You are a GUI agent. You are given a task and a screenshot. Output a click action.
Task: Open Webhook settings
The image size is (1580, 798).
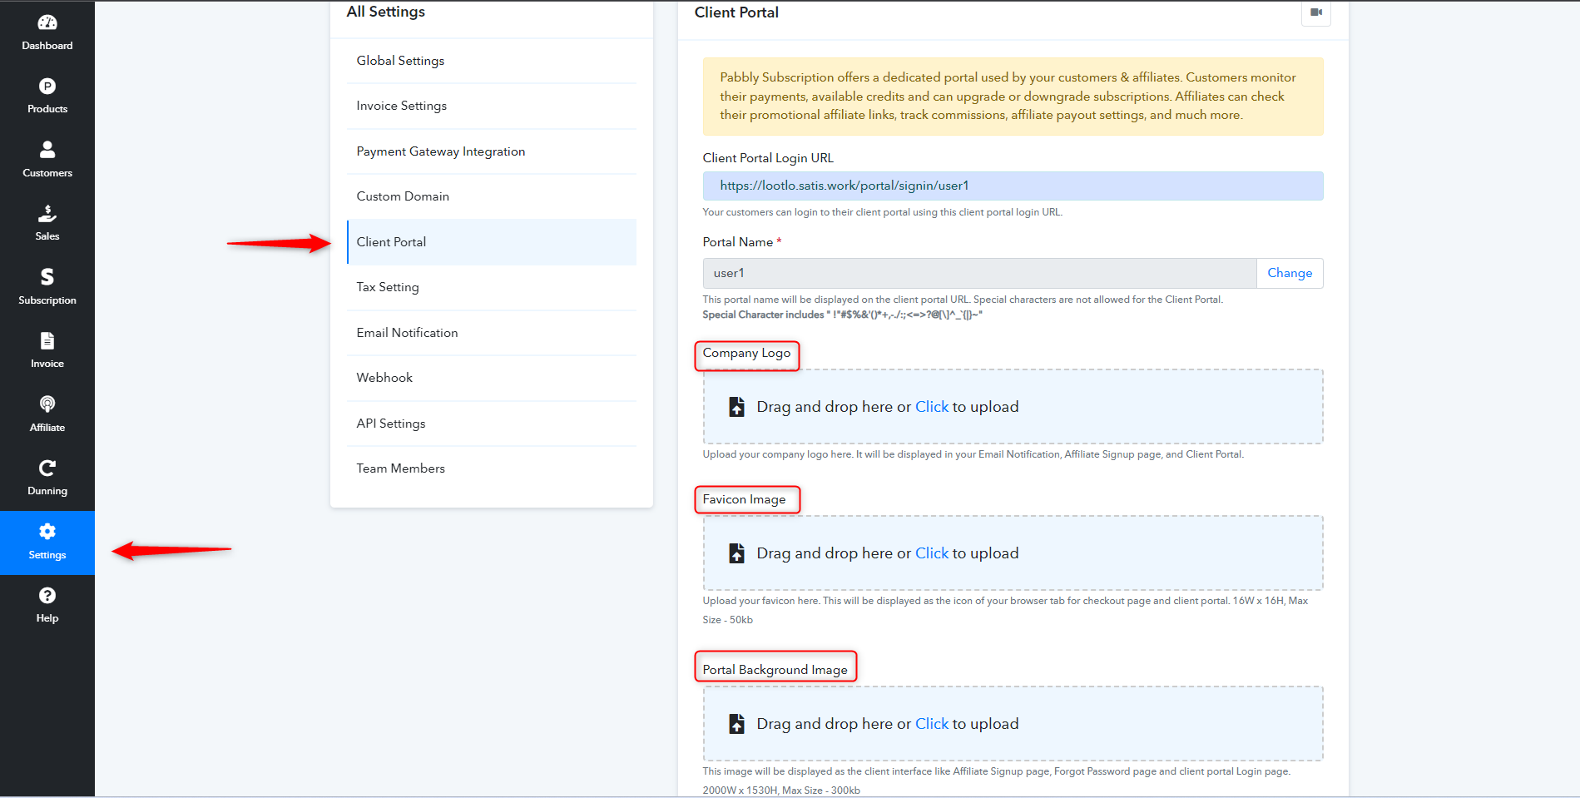click(492, 378)
